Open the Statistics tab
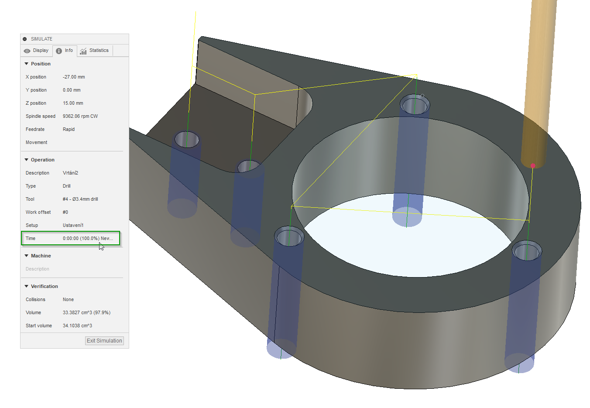 click(95, 51)
